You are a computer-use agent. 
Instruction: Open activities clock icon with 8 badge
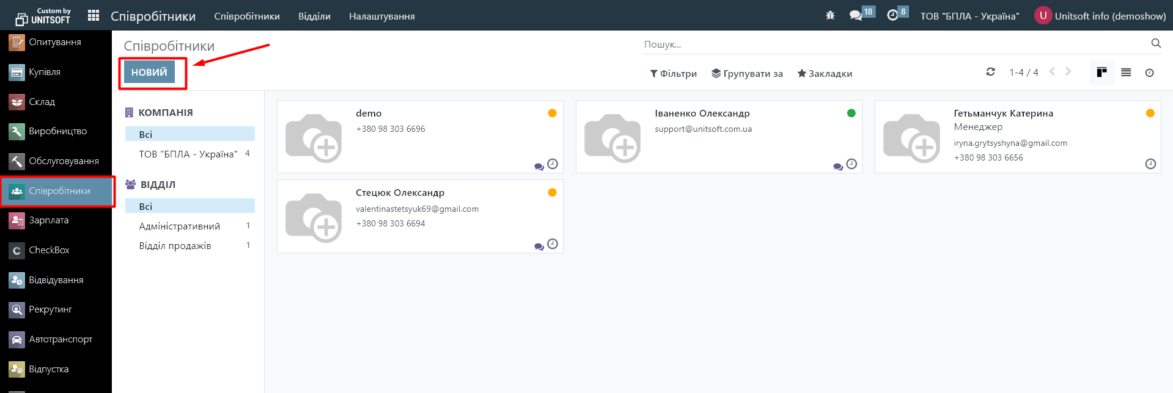pyautogui.click(x=893, y=15)
